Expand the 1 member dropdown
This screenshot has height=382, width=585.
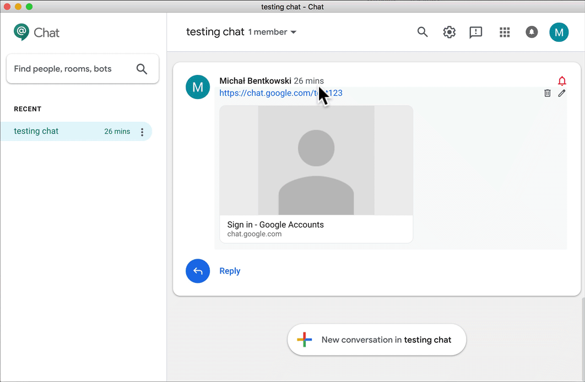click(272, 32)
